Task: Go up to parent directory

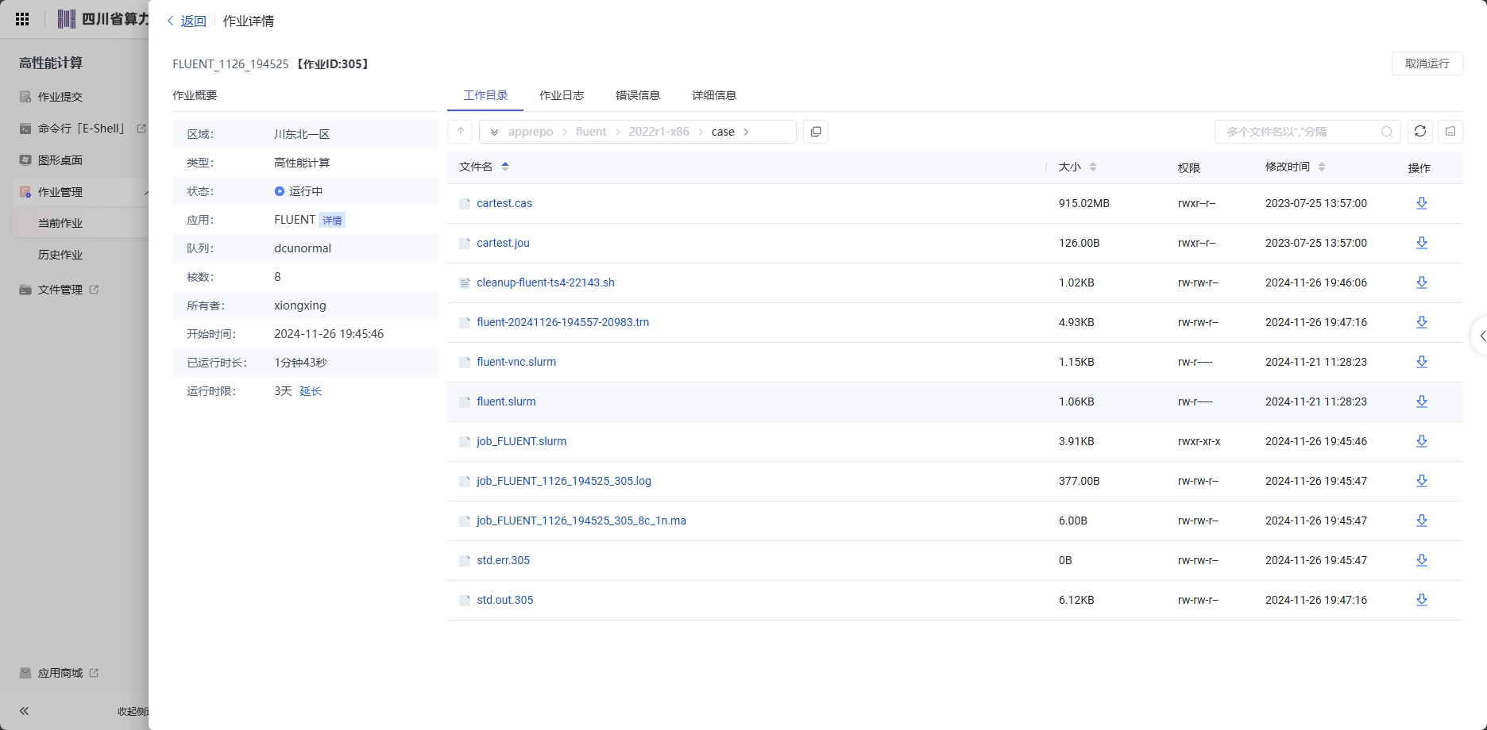Action: pyautogui.click(x=461, y=132)
